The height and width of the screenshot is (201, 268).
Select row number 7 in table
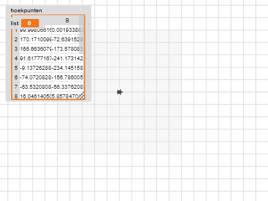click(16, 87)
